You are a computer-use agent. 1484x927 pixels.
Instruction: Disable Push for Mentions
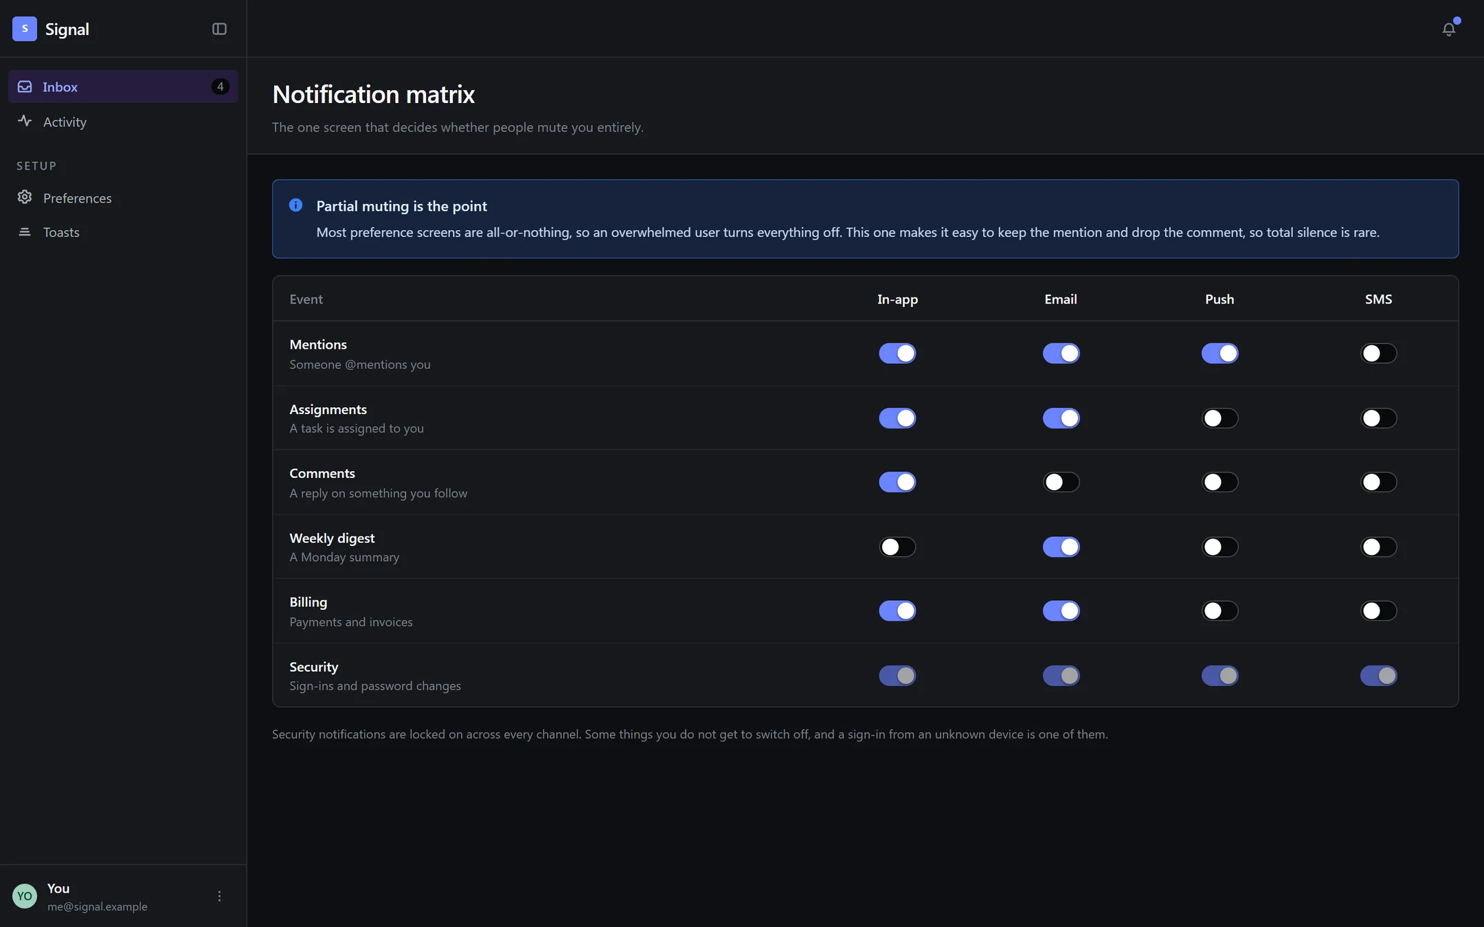(1219, 353)
